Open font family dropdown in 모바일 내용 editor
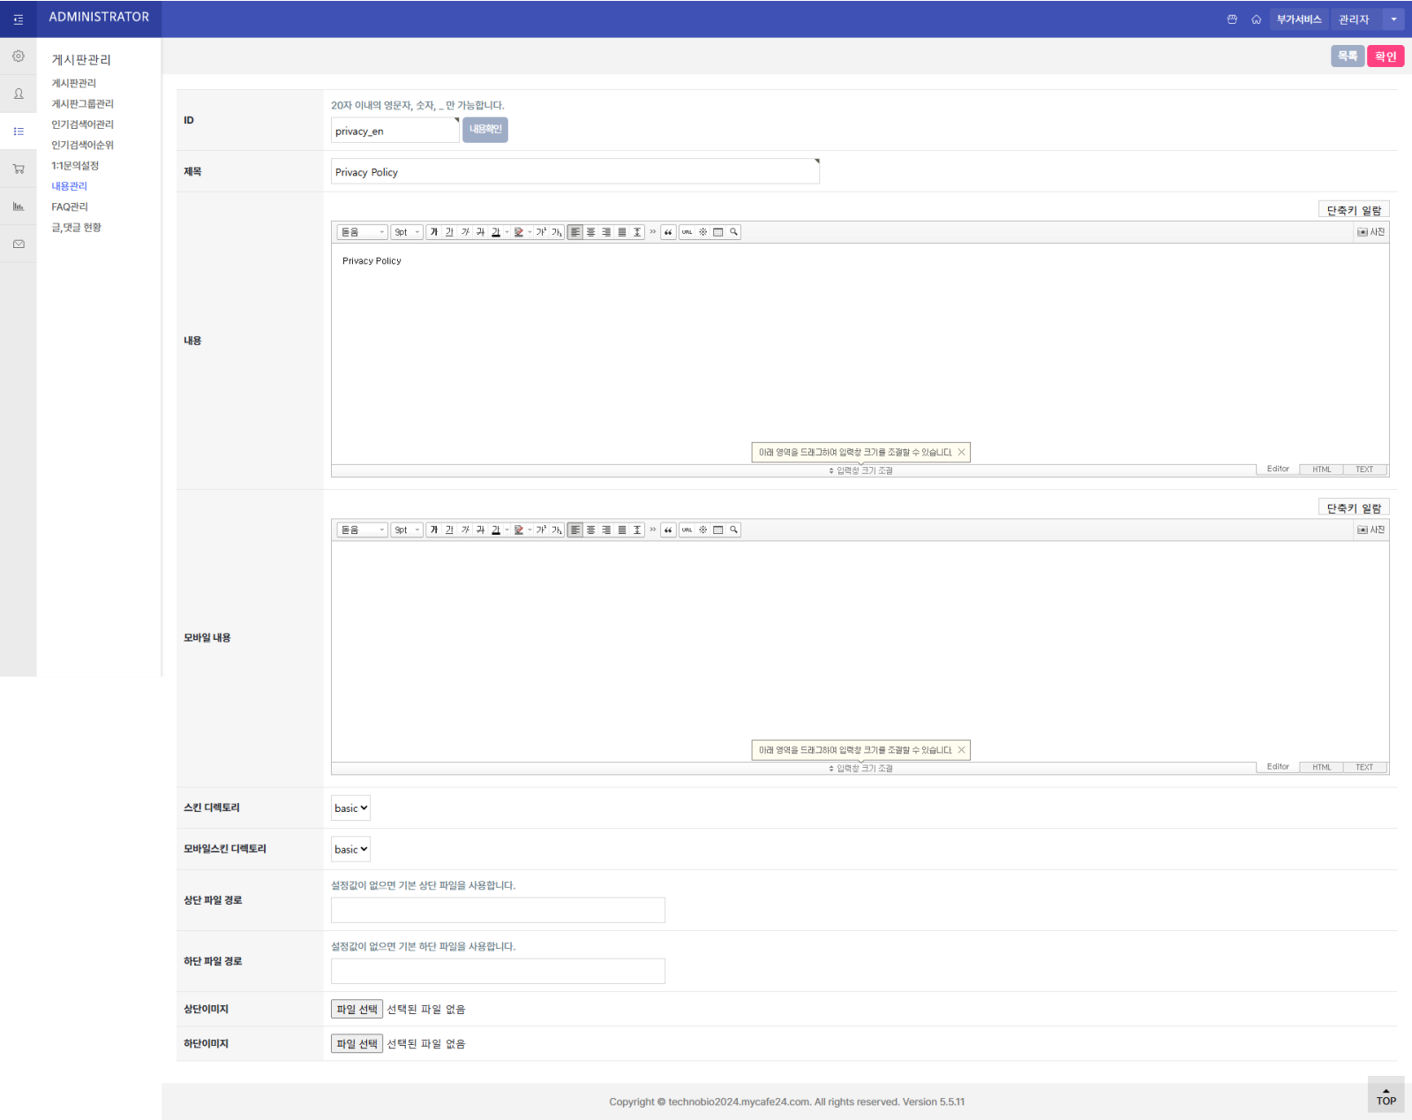Viewport: 1412px width, 1120px height. [x=363, y=530]
